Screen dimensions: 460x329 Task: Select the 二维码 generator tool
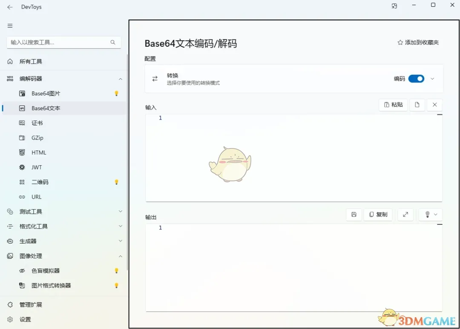click(40, 182)
